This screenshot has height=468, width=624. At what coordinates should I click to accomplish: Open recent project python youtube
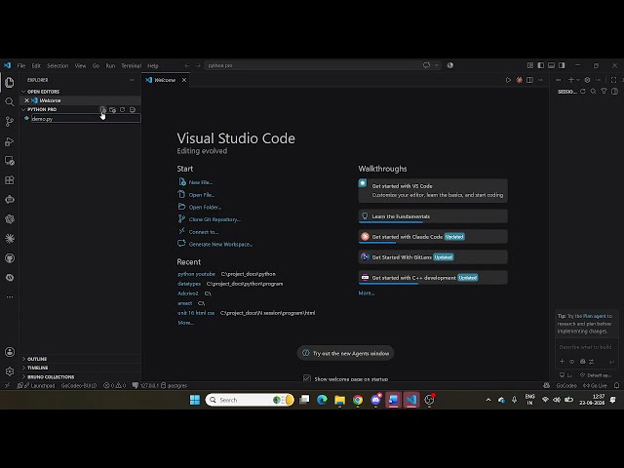pos(196,274)
